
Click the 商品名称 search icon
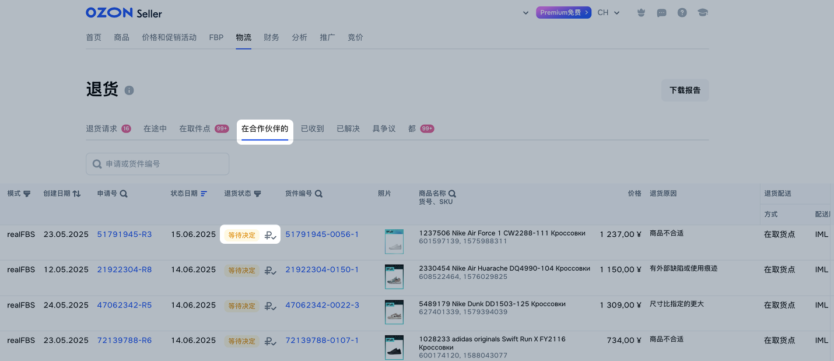(x=452, y=194)
